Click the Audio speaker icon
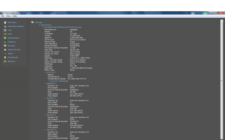This screenshot has width=225, height=140. (x=5, y=54)
